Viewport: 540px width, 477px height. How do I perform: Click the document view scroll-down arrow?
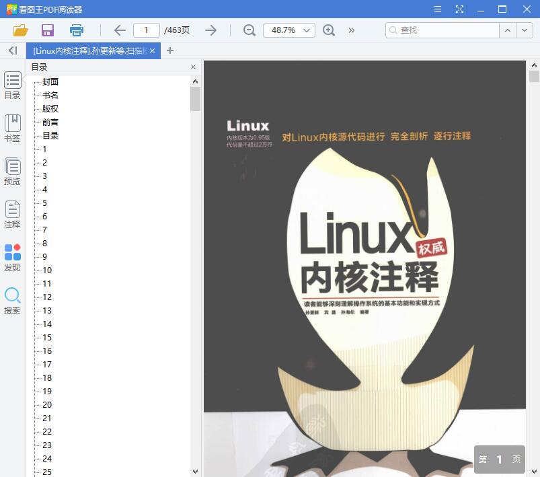[x=534, y=471]
